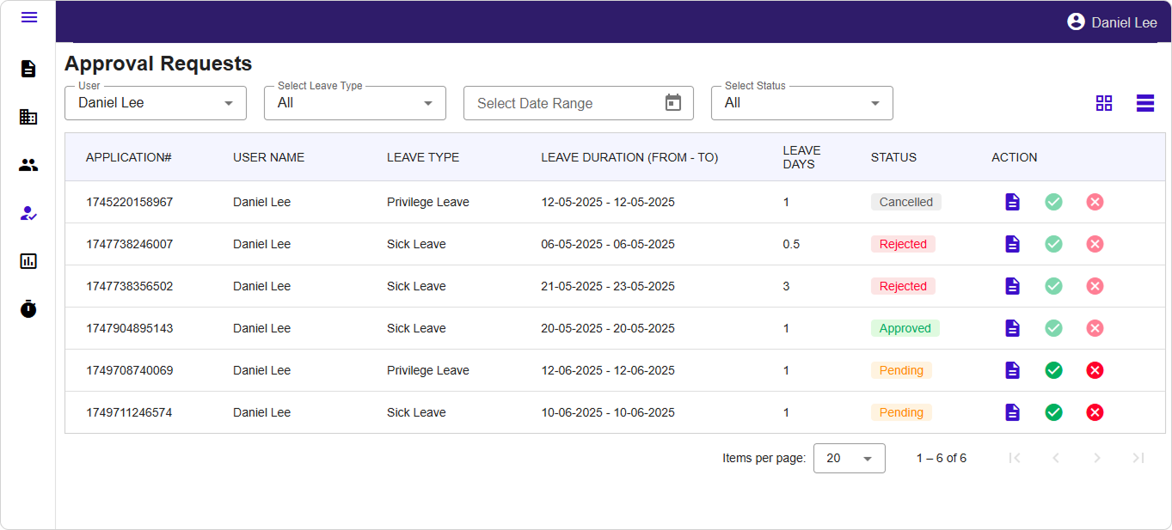
Task: Open the reports chart icon in sidebar
Action: click(x=28, y=261)
